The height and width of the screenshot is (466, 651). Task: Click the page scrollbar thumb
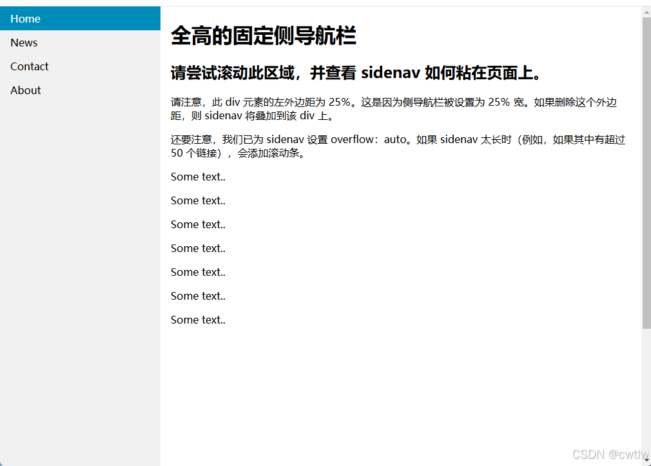[x=646, y=173]
